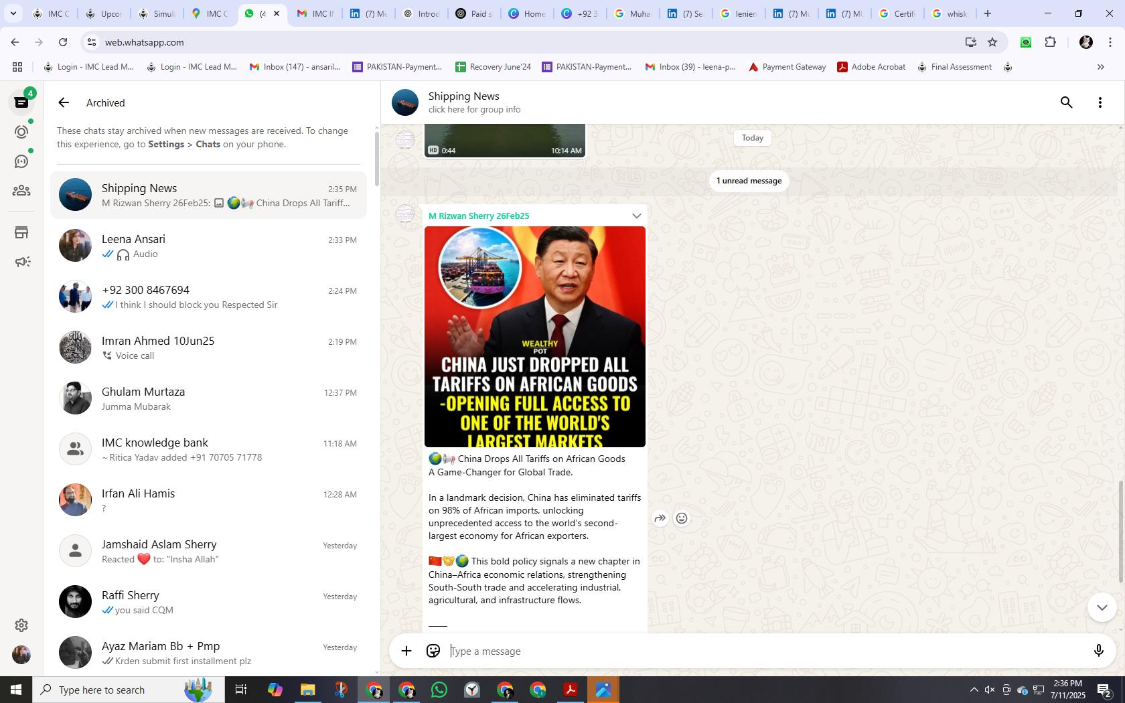Open Irfan Ali Hamis chat
The image size is (1125, 703).
pyautogui.click(x=208, y=500)
